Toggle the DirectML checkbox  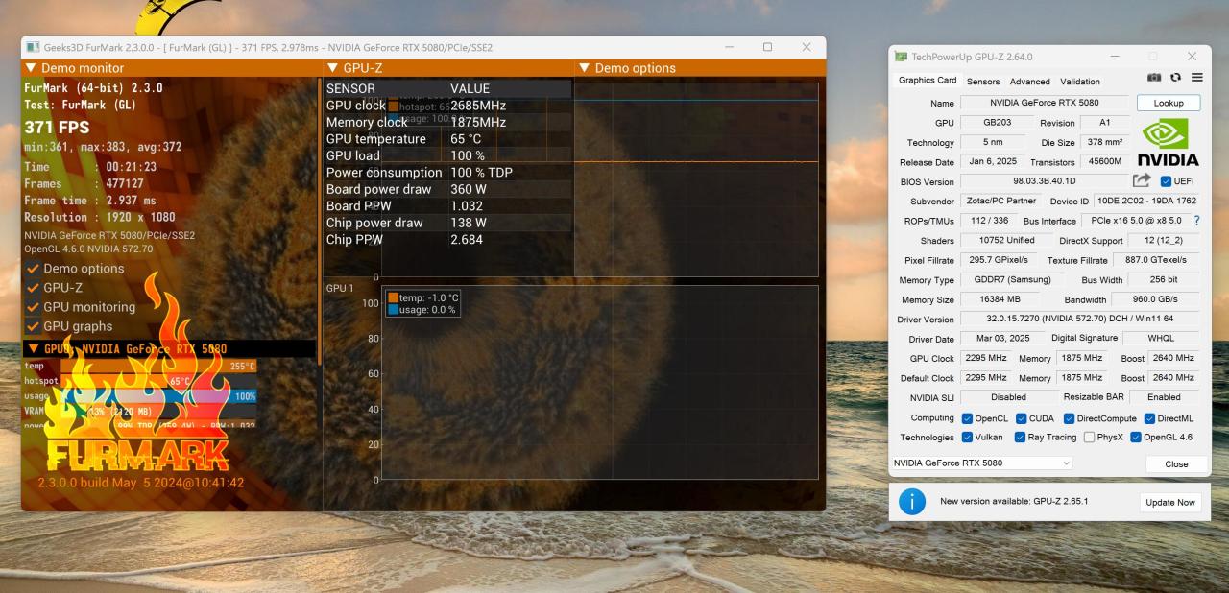tap(1149, 418)
